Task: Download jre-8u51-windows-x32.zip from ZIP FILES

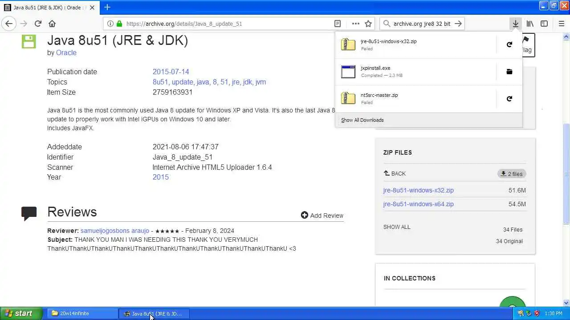Action: pyautogui.click(x=419, y=190)
